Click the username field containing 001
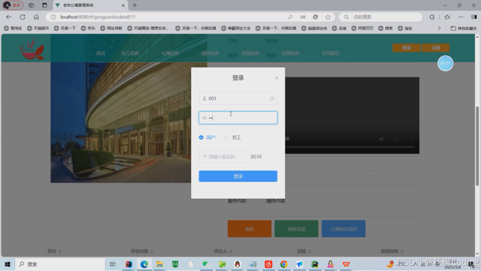The height and width of the screenshot is (271, 481). 238,98
